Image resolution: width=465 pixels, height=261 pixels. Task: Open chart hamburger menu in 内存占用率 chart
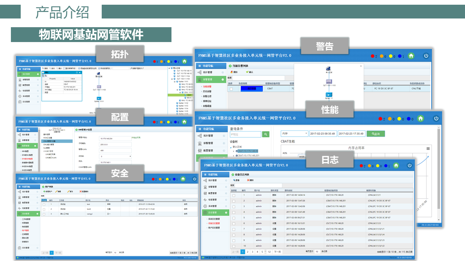(428, 149)
